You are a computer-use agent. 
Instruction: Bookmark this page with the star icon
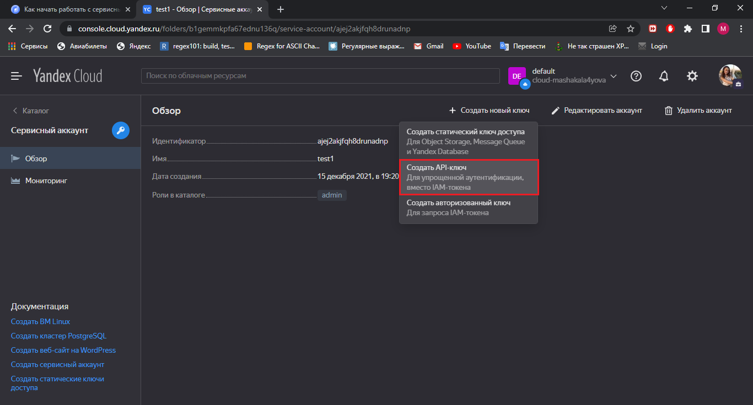pyautogui.click(x=631, y=29)
